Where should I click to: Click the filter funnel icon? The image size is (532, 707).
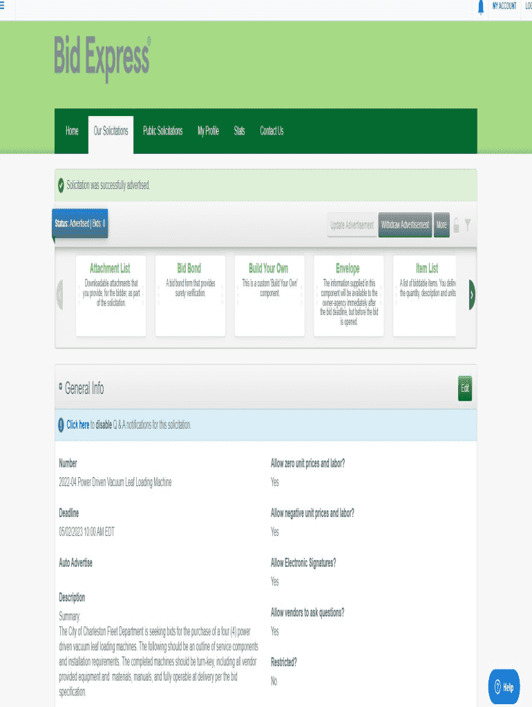(x=468, y=225)
